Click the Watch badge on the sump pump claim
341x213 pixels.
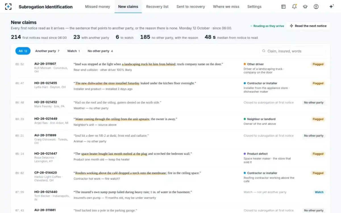[x=319, y=192]
